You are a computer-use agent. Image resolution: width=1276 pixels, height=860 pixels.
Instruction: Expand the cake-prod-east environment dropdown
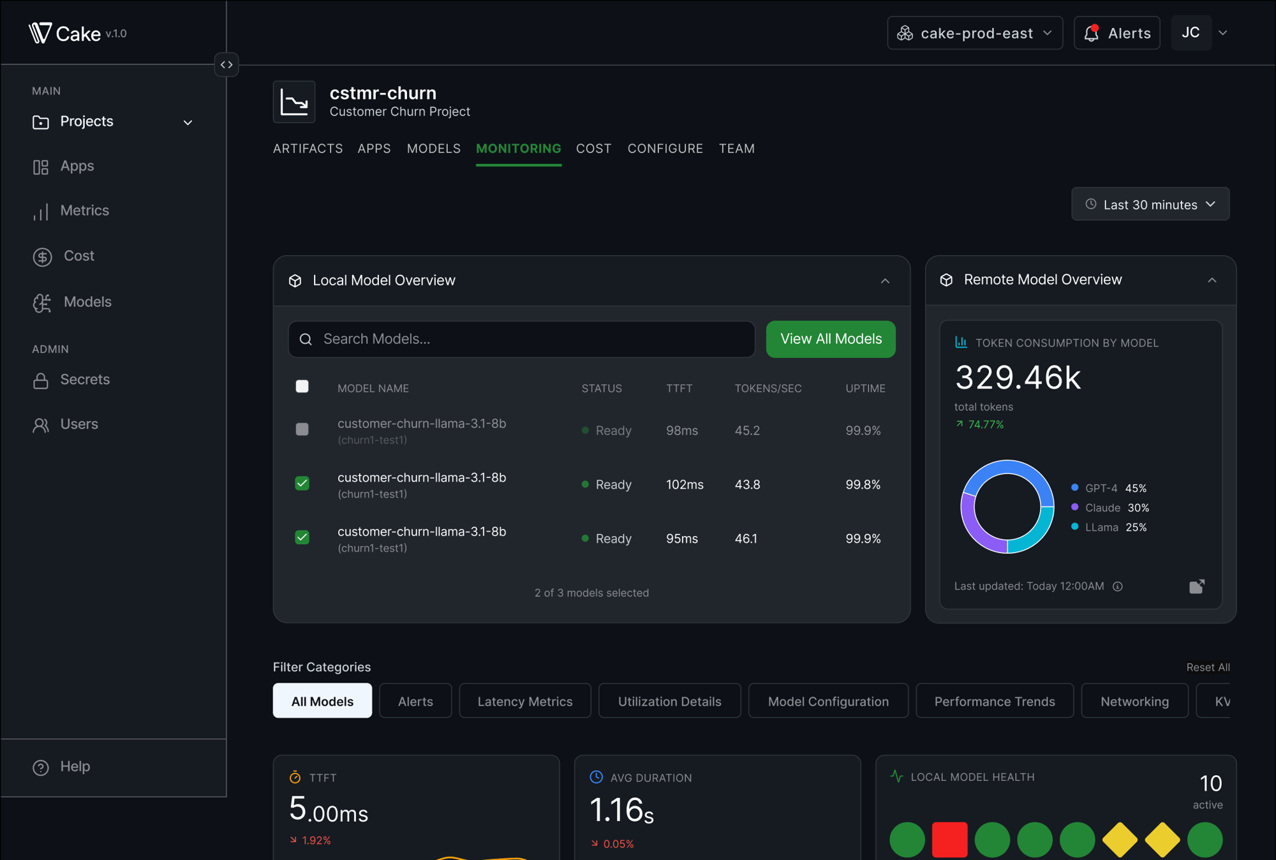974,33
